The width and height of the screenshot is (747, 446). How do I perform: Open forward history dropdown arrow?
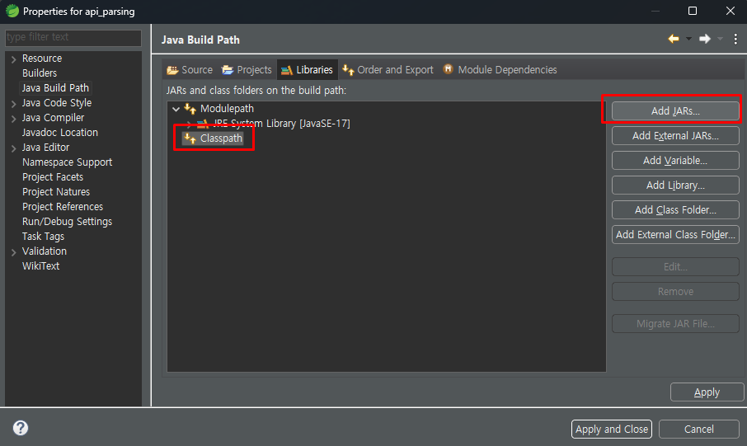[720, 39]
